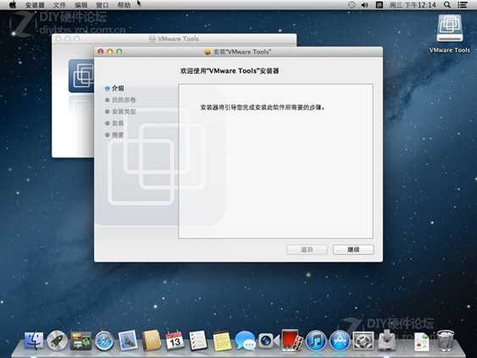Open Contacts book icon in Dock

point(152,340)
